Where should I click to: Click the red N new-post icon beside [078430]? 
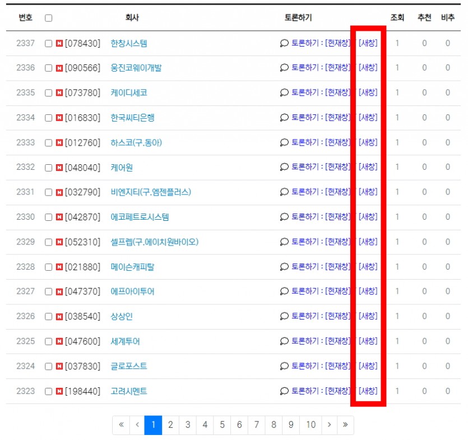(x=59, y=44)
